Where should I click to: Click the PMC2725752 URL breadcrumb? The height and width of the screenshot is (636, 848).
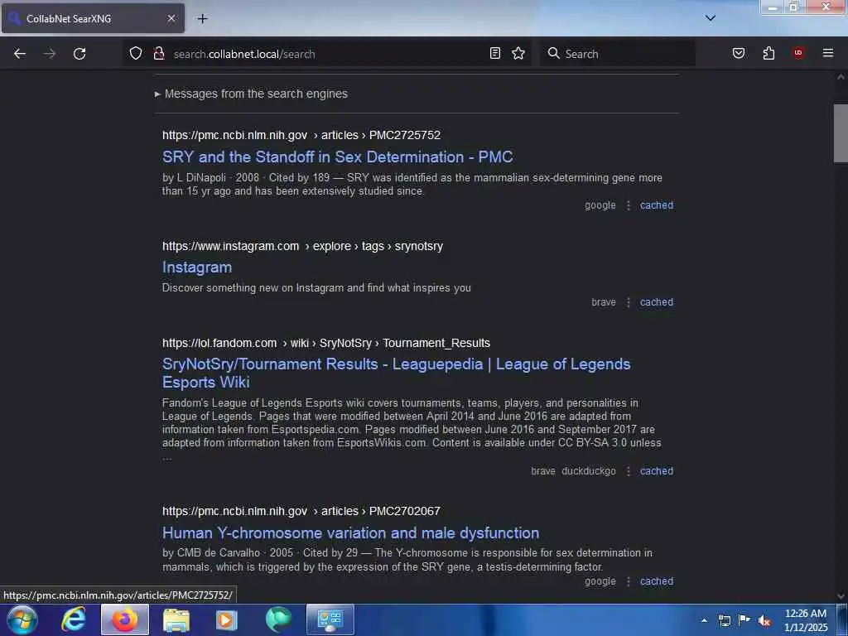301,135
